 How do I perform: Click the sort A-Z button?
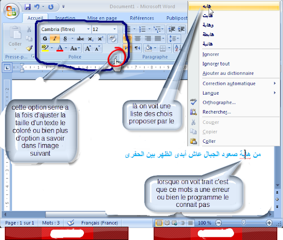pos(177,48)
